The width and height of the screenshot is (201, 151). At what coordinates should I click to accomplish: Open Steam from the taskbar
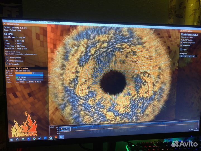(39, 138)
